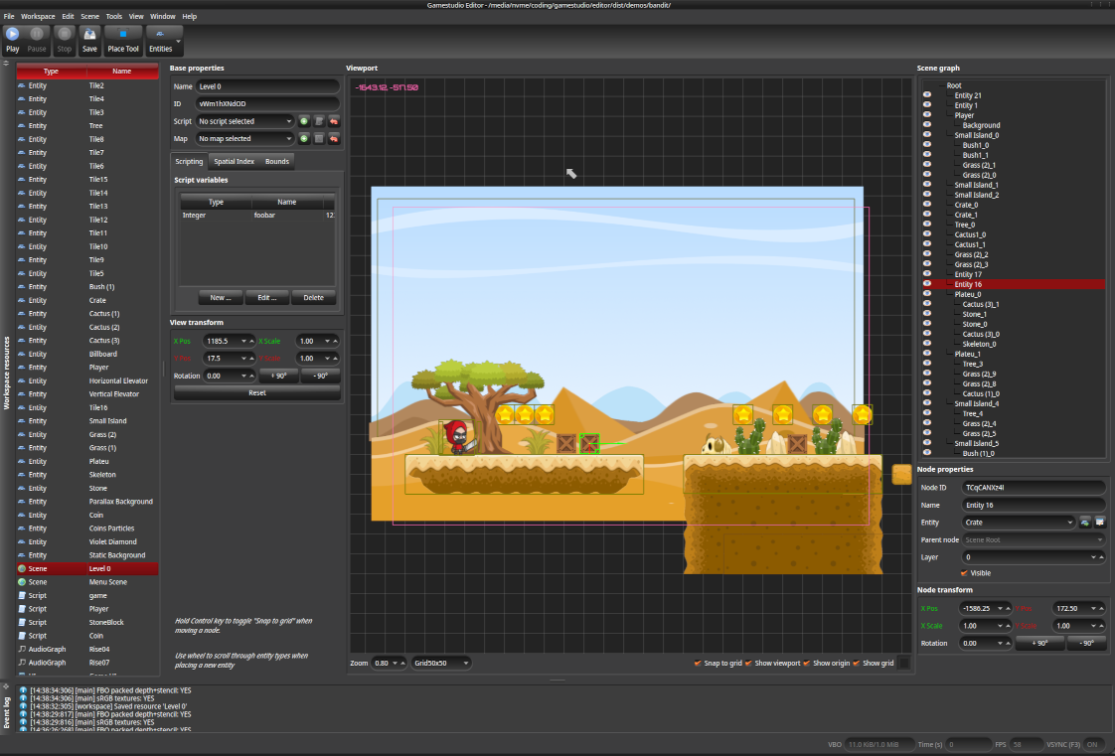Reset map selection with red arrow icon
The width and height of the screenshot is (1115, 756).
334,138
